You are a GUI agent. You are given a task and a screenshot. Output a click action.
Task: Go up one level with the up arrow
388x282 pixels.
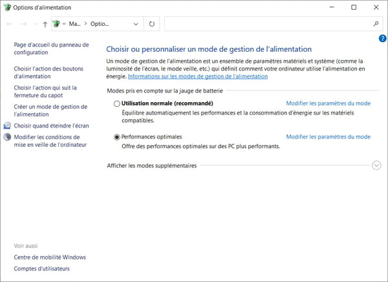pyautogui.click(x=45, y=25)
